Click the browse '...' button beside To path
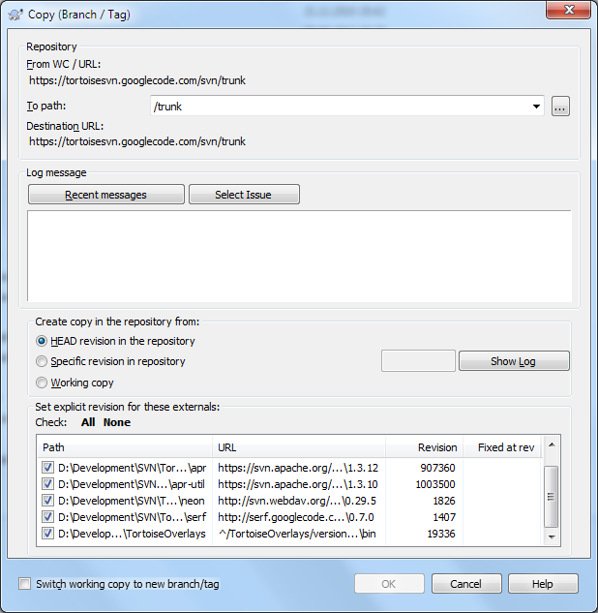Screen dimensions: 598x613 560,107
